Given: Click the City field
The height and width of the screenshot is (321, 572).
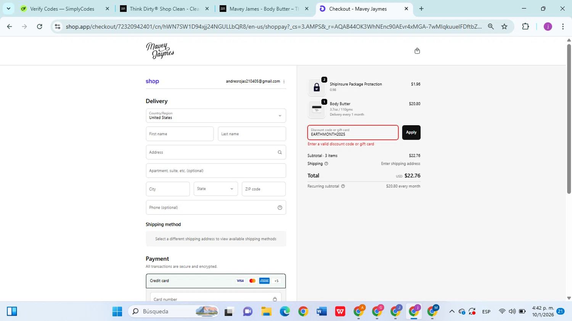Looking at the screenshot, I should 168,189.
